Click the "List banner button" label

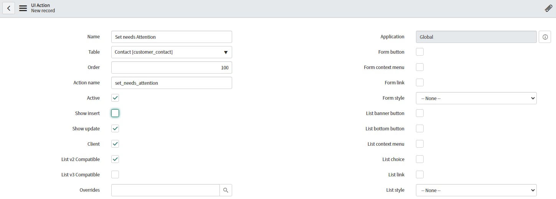coord(385,113)
